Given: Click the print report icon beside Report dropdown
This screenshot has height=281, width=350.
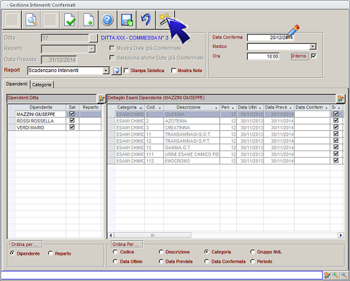Looking at the screenshot, I should pos(117,71).
